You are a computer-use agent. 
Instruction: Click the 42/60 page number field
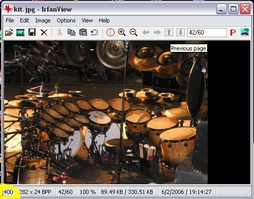point(207,33)
